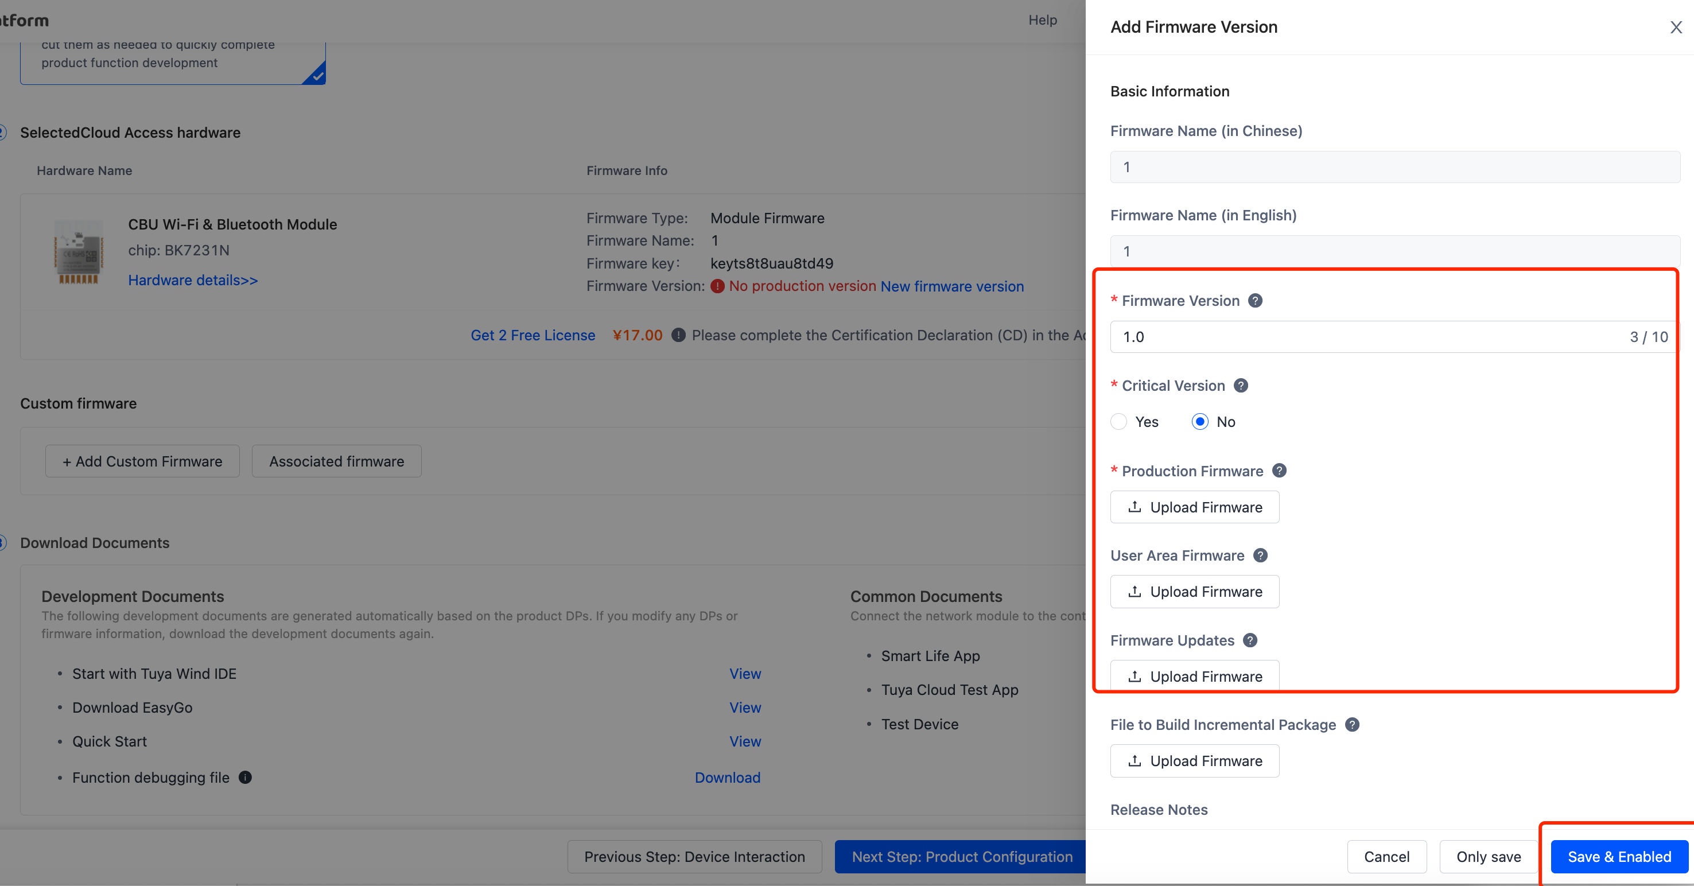Image resolution: width=1694 pixels, height=886 pixels.
Task: Click the Upload Firmware icon for User Area
Action: (1134, 592)
